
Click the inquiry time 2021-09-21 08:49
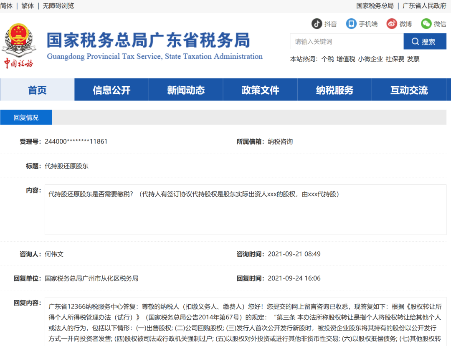tap(294, 254)
